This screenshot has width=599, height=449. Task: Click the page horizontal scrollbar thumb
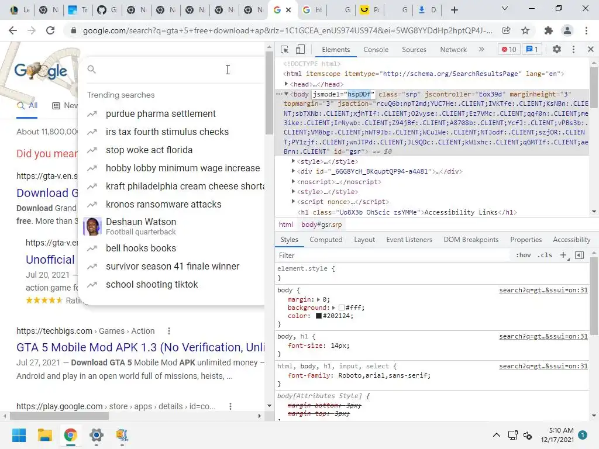pyautogui.click(x=59, y=416)
